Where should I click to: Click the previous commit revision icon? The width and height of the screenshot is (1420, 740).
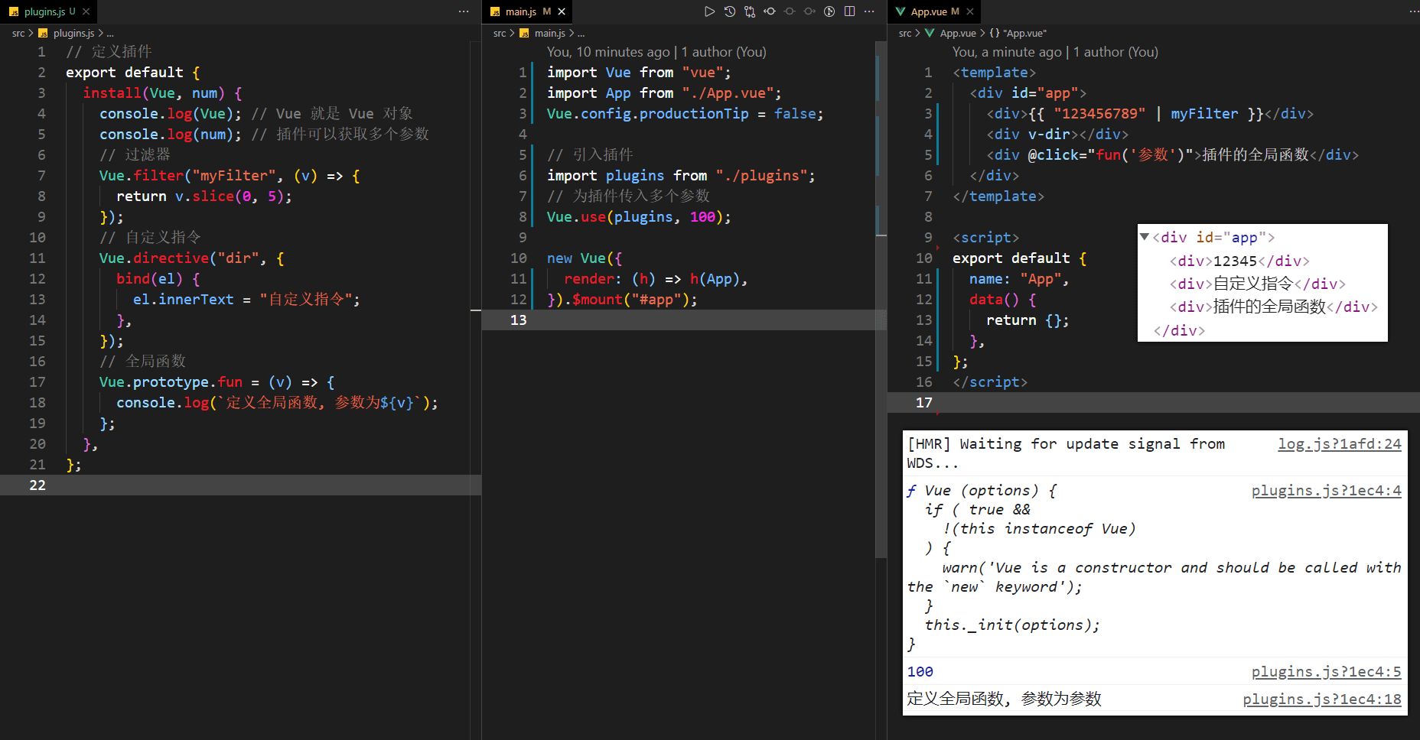pyautogui.click(x=769, y=11)
